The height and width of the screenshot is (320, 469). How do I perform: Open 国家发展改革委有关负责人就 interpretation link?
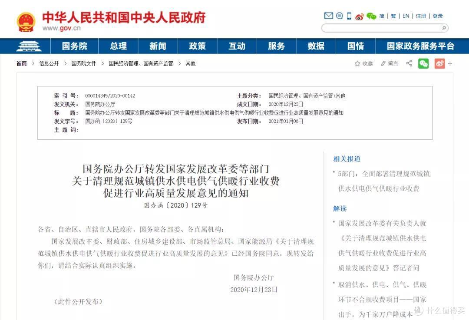(382, 245)
